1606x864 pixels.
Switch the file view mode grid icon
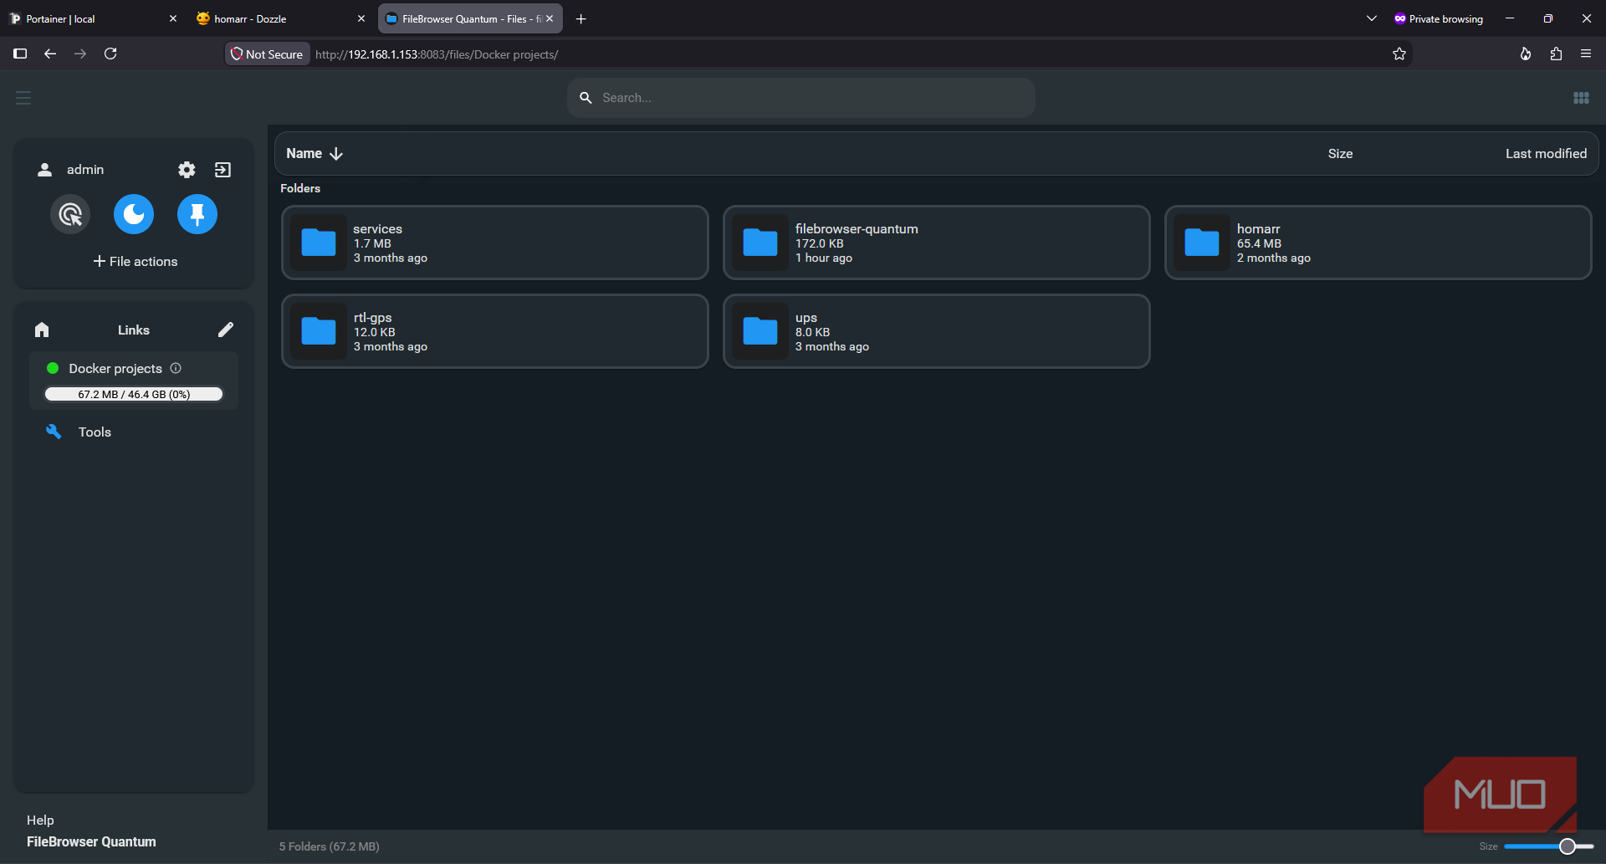coord(1581,98)
